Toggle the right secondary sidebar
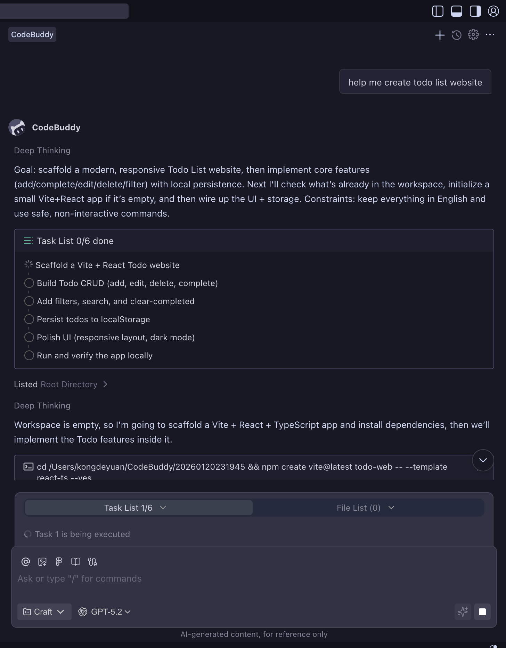 coord(475,11)
